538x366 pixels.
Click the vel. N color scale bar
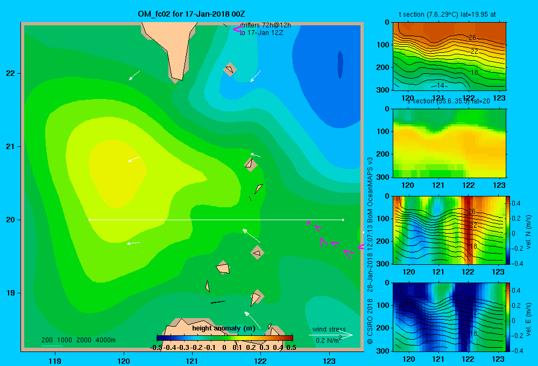[x=508, y=230]
